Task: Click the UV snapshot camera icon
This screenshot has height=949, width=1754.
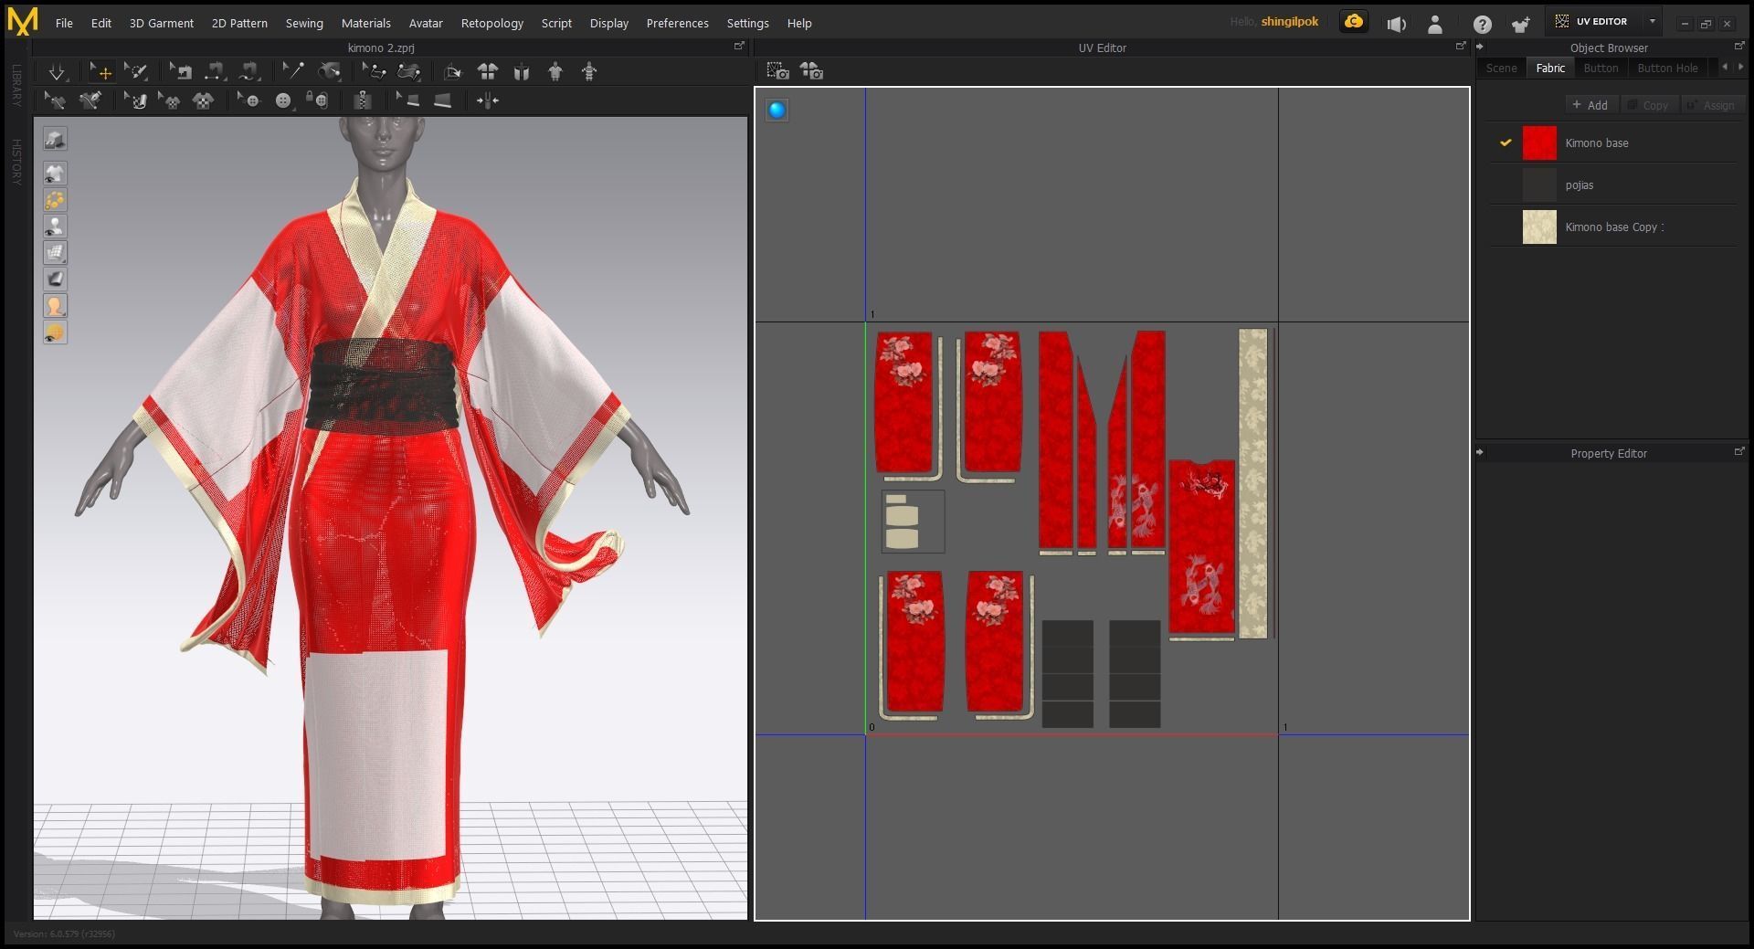Action: [777, 71]
